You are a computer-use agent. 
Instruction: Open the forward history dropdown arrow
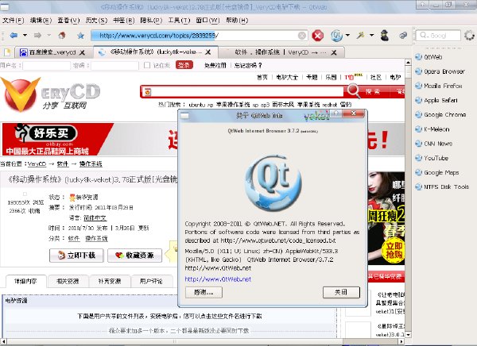coord(49,35)
